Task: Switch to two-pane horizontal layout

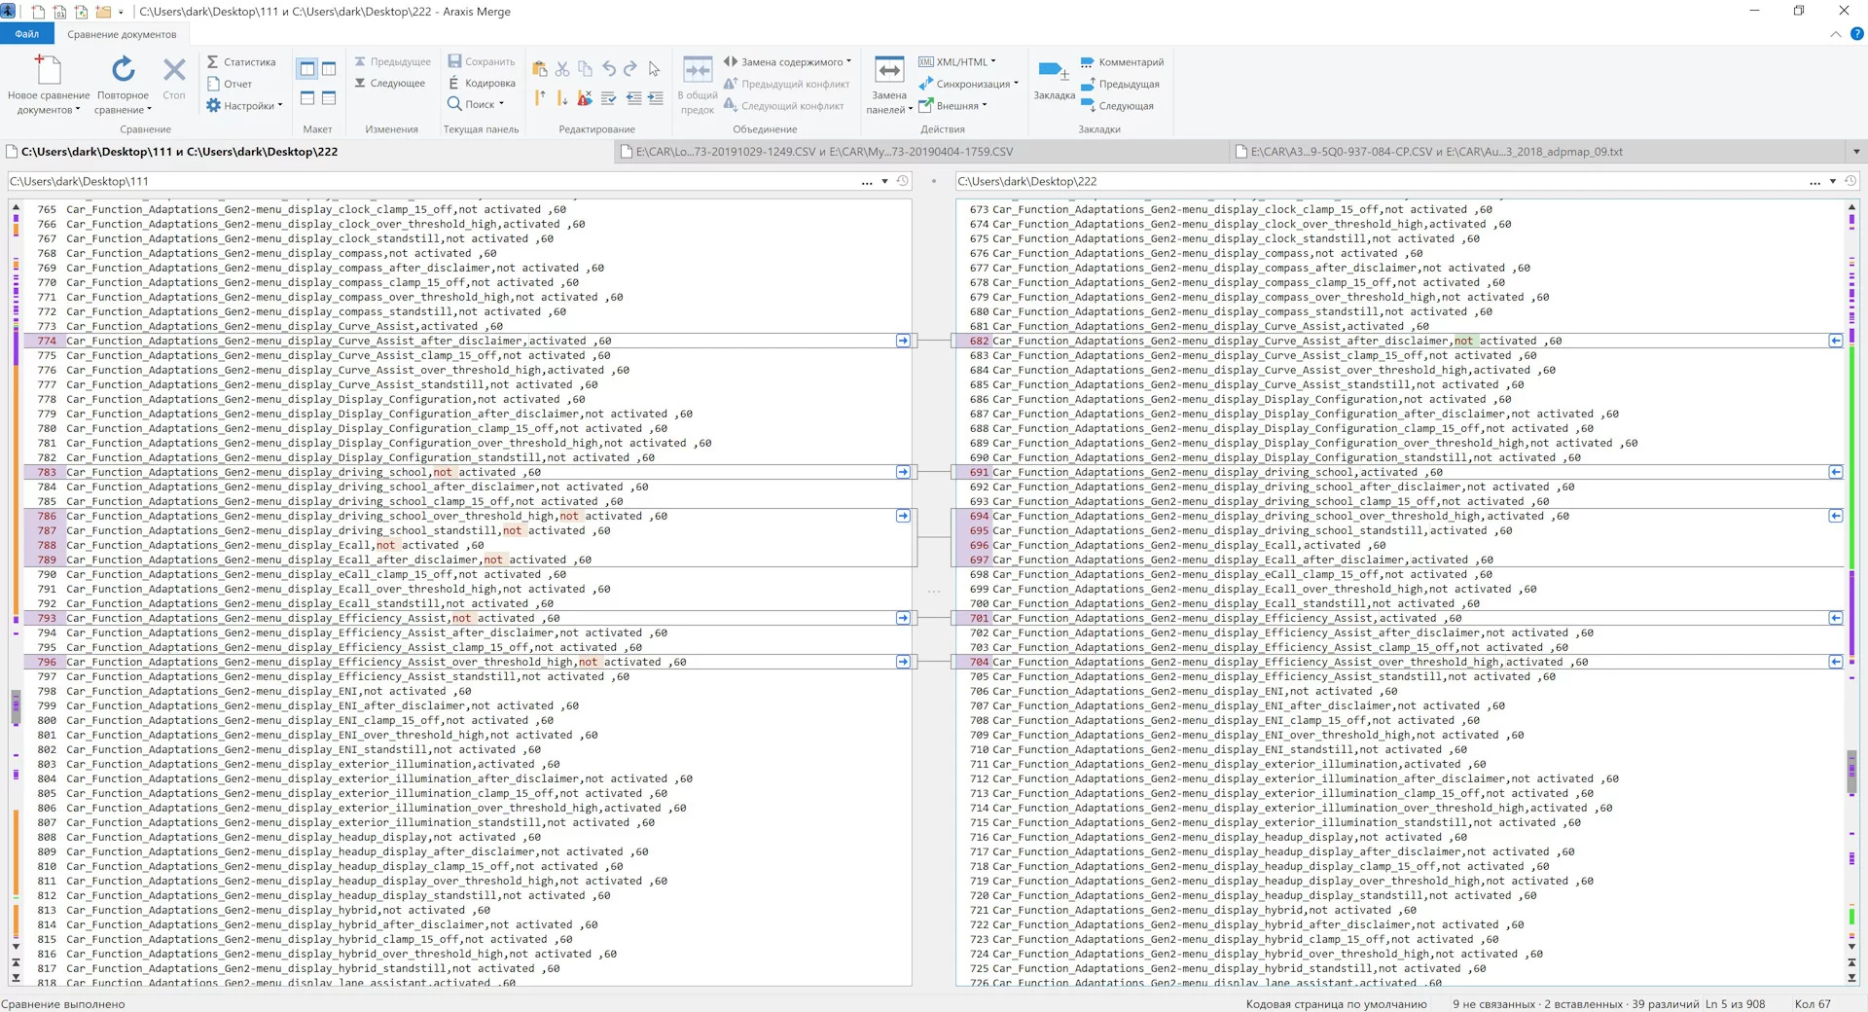Action: click(307, 98)
